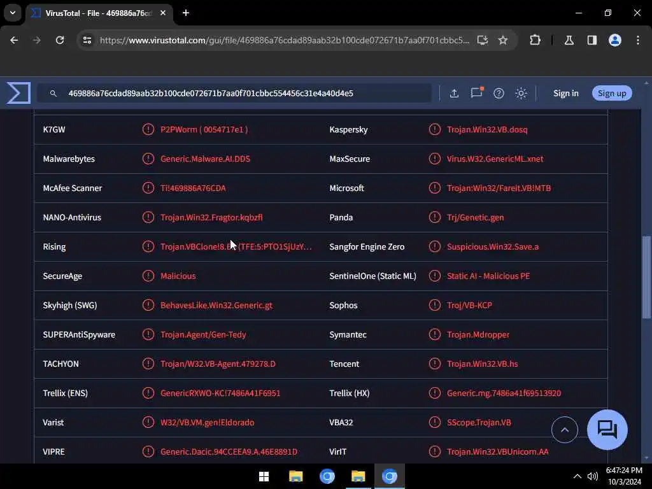Click alert icon next to Troj/VB-KCP
Image resolution: width=652 pixels, height=489 pixels.
[434, 305]
